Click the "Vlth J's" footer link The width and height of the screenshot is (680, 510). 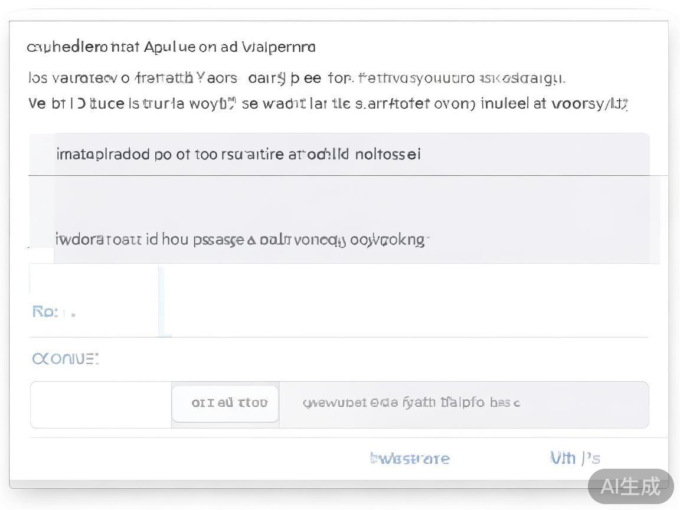coord(574,458)
